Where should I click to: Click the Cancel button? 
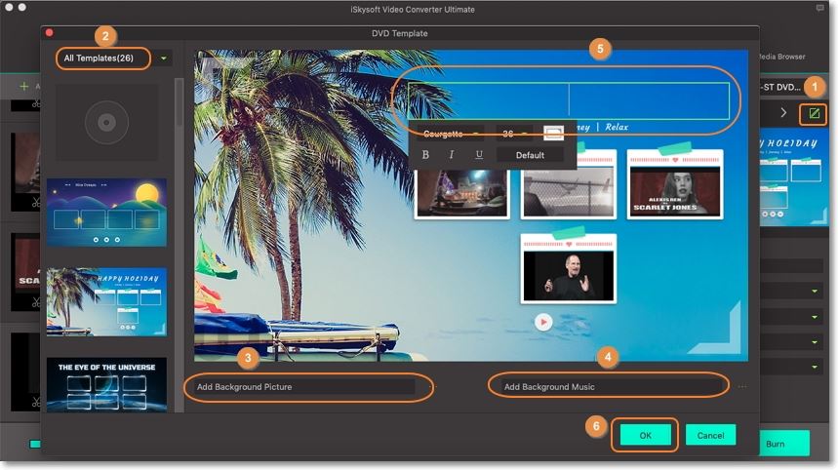coord(710,435)
